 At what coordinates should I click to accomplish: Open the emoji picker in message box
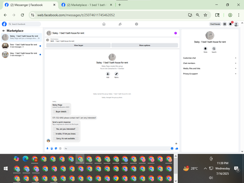coord(172,148)
